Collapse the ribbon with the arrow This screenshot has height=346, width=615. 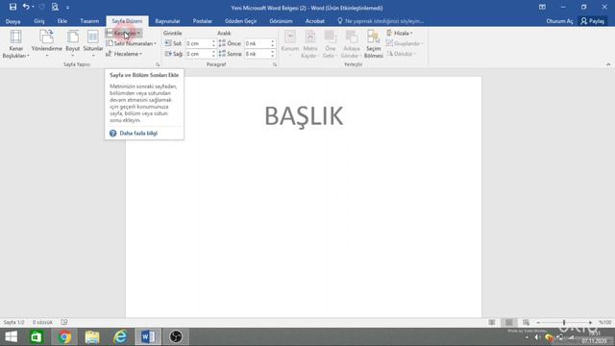[608, 64]
